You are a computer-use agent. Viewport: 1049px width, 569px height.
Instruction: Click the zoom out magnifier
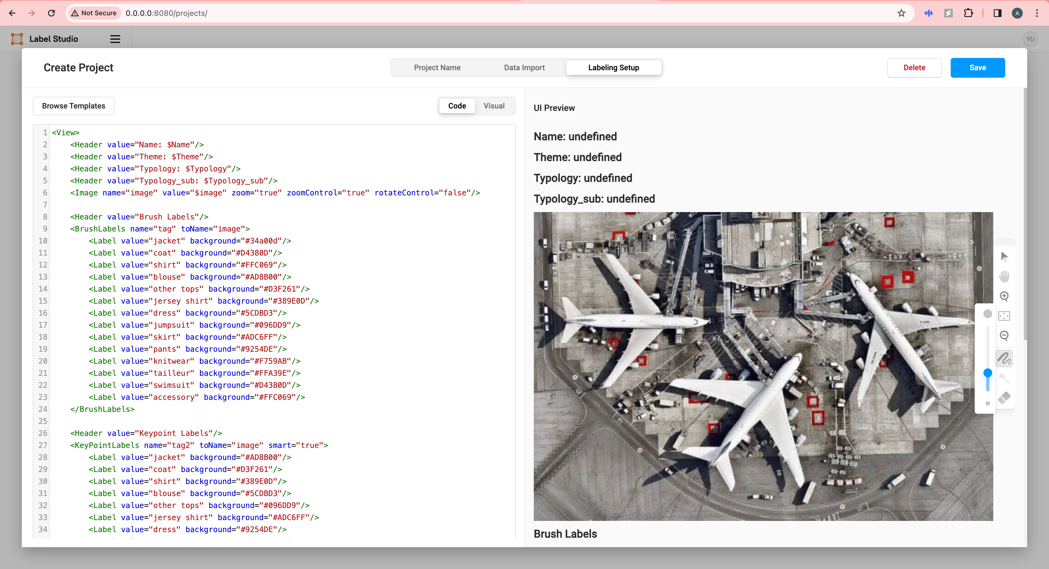click(x=1004, y=336)
